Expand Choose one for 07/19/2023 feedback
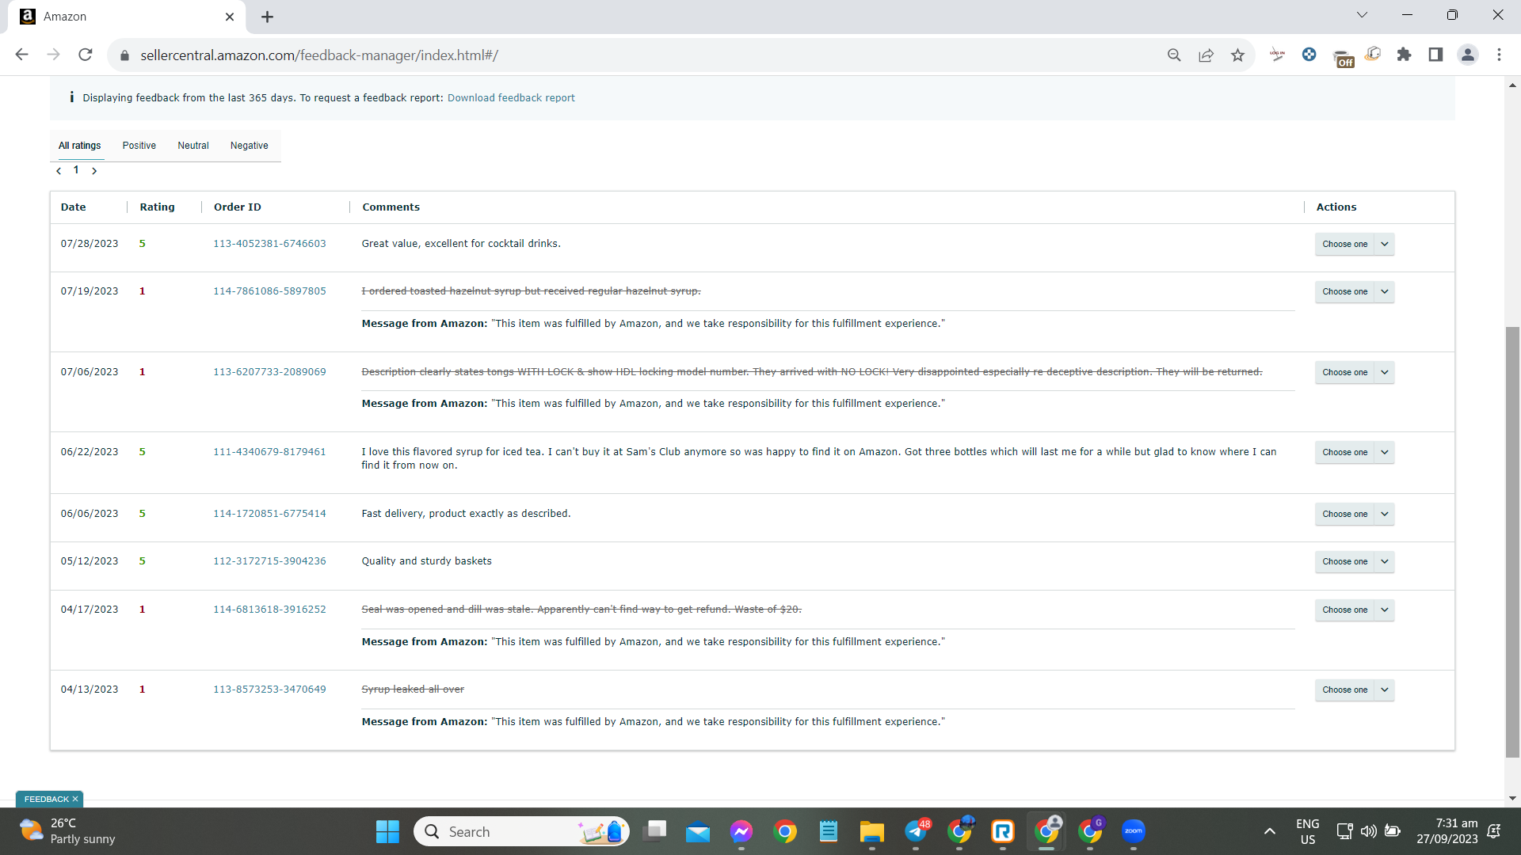The width and height of the screenshot is (1521, 855). pos(1354,291)
